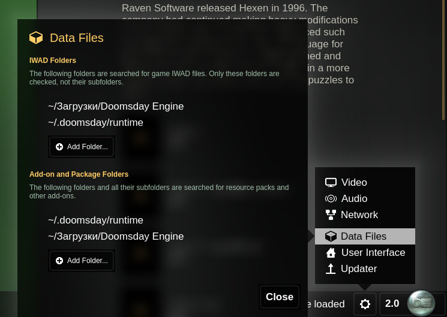Select IWAD folder ~/Загрузки/Doomsday Engine
447x317 pixels.
click(116, 106)
